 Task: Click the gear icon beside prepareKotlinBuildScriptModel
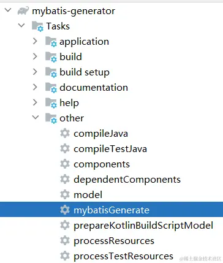(x=65, y=225)
